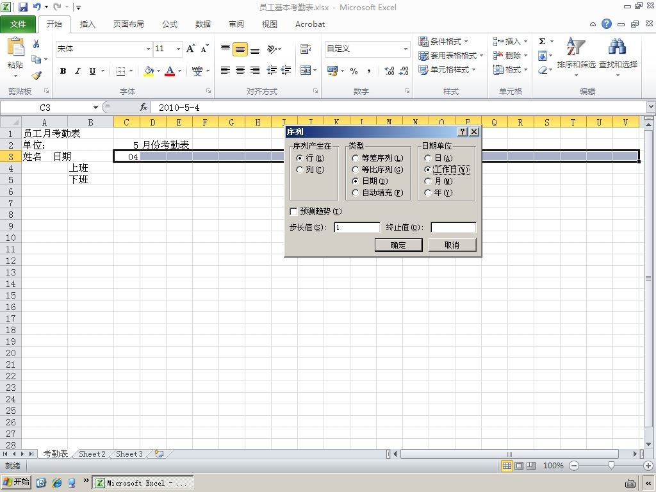656x492 pixels.
Task: Open 条件格式 conditional formatting dropdown
Action: [443, 41]
